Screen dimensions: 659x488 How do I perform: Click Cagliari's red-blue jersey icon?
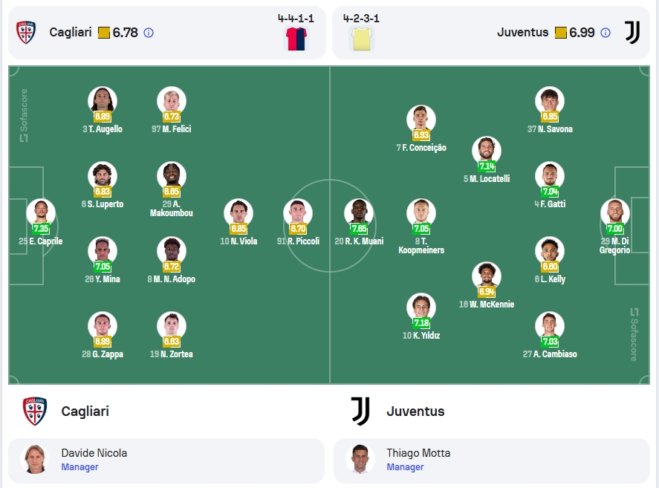296,39
